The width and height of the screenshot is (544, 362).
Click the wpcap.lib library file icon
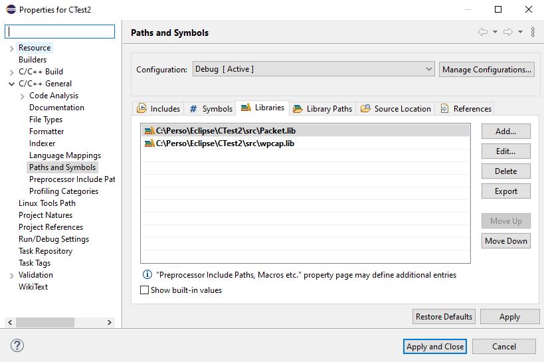[149, 143]
